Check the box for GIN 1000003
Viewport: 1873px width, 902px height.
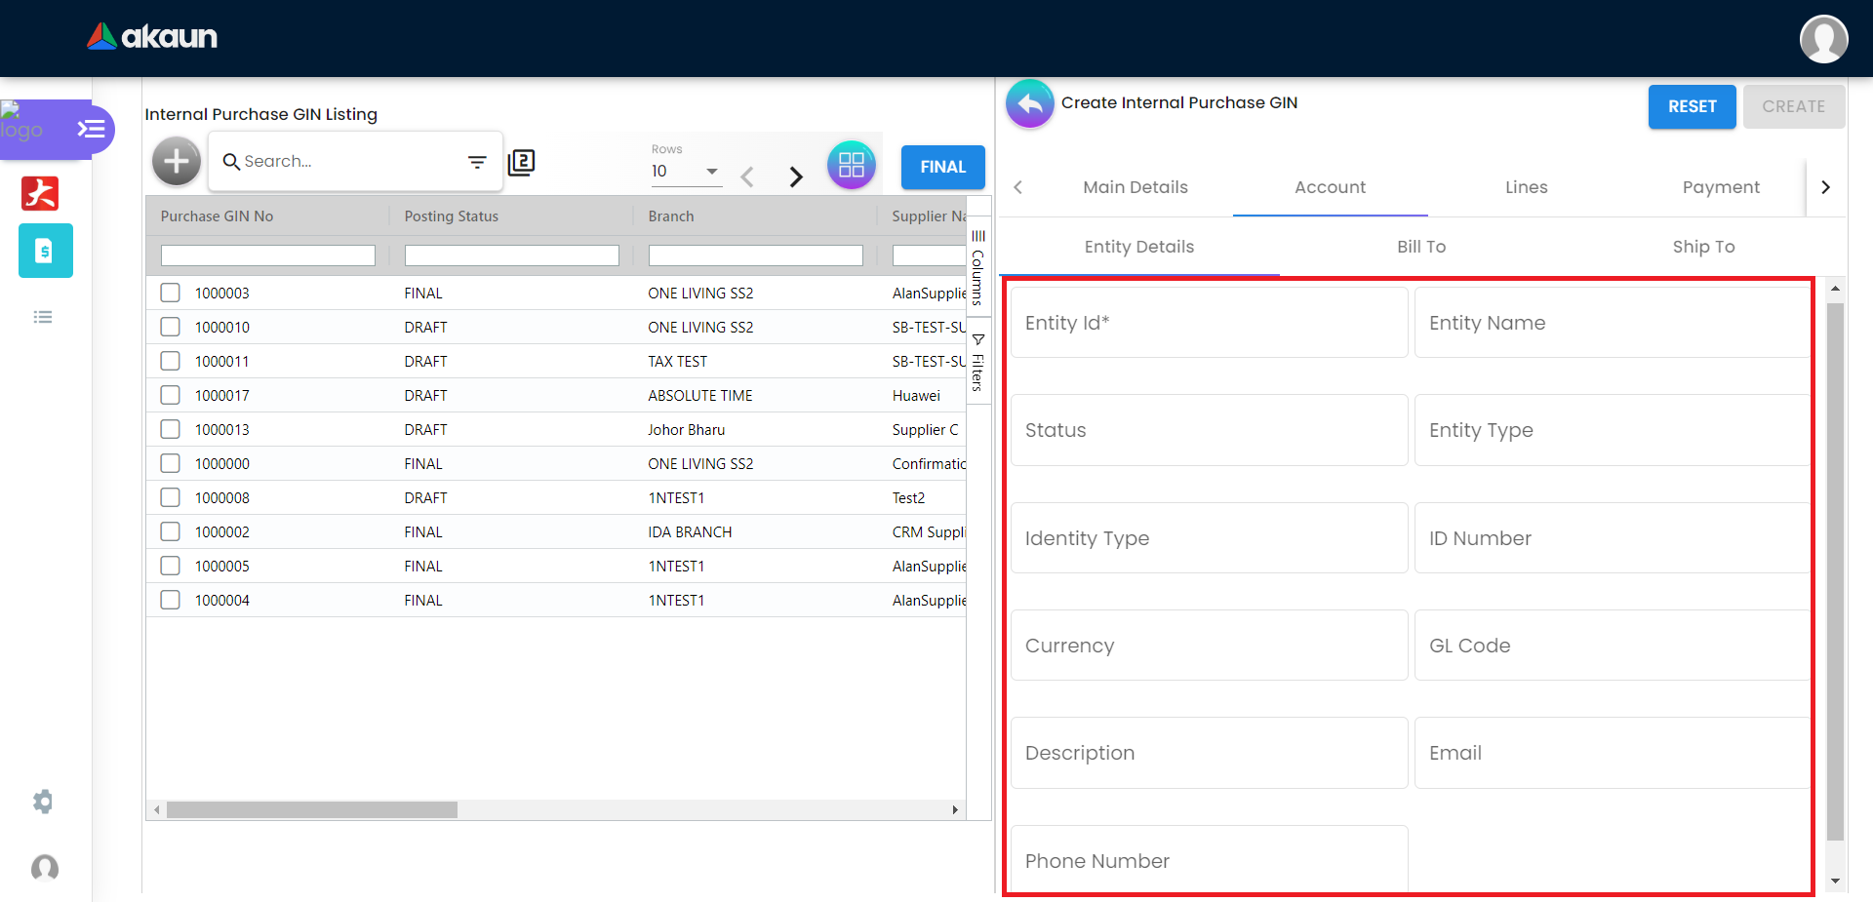[171, 293]
